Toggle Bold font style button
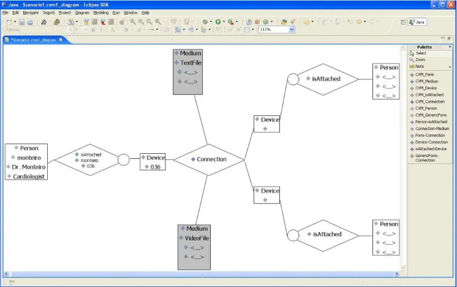 94,30
